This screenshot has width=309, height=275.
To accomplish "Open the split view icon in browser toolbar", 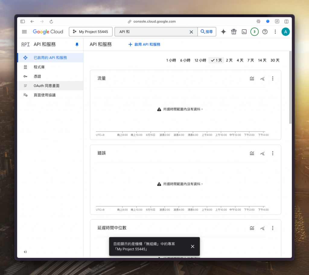I will 286,21.
